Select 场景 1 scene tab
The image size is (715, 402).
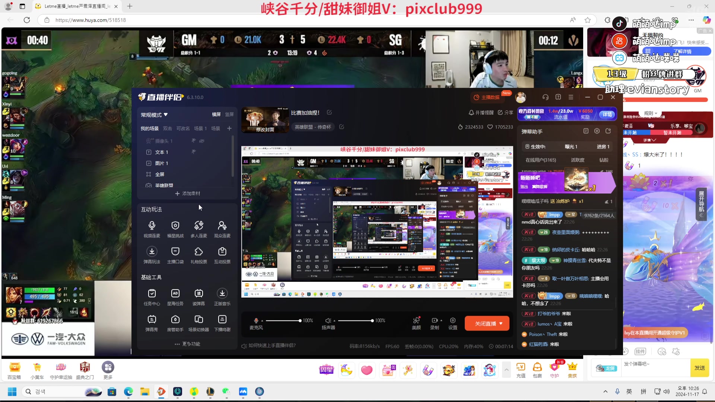pyautogui.click(x=200, y=128)
